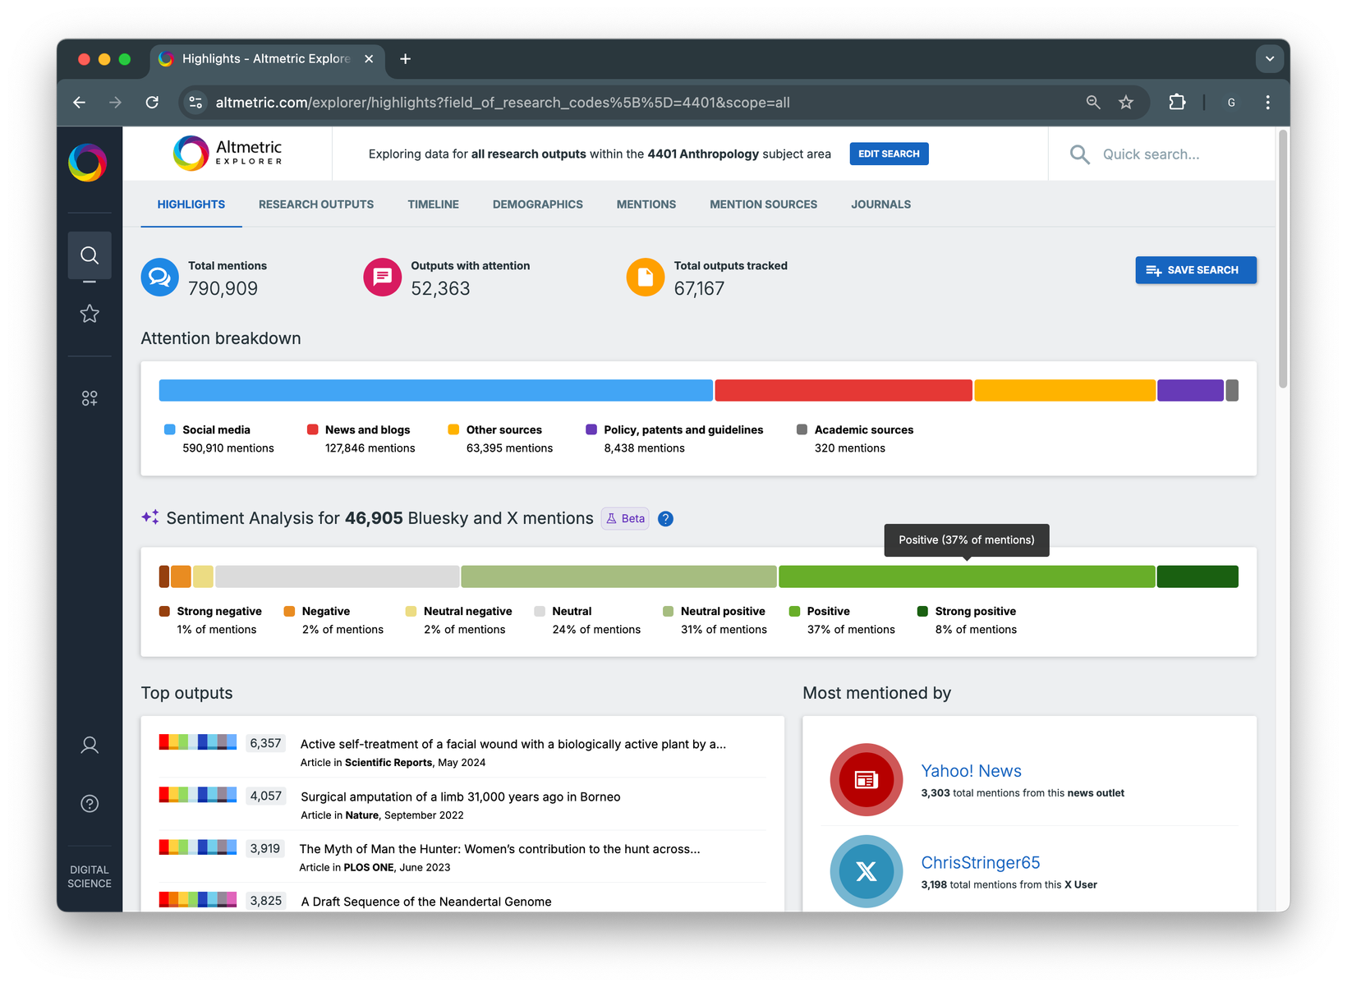Viewport: 1347px width, 987px height.
Task: Click the SAVE SEARCH button
Action: (1196, 269)
